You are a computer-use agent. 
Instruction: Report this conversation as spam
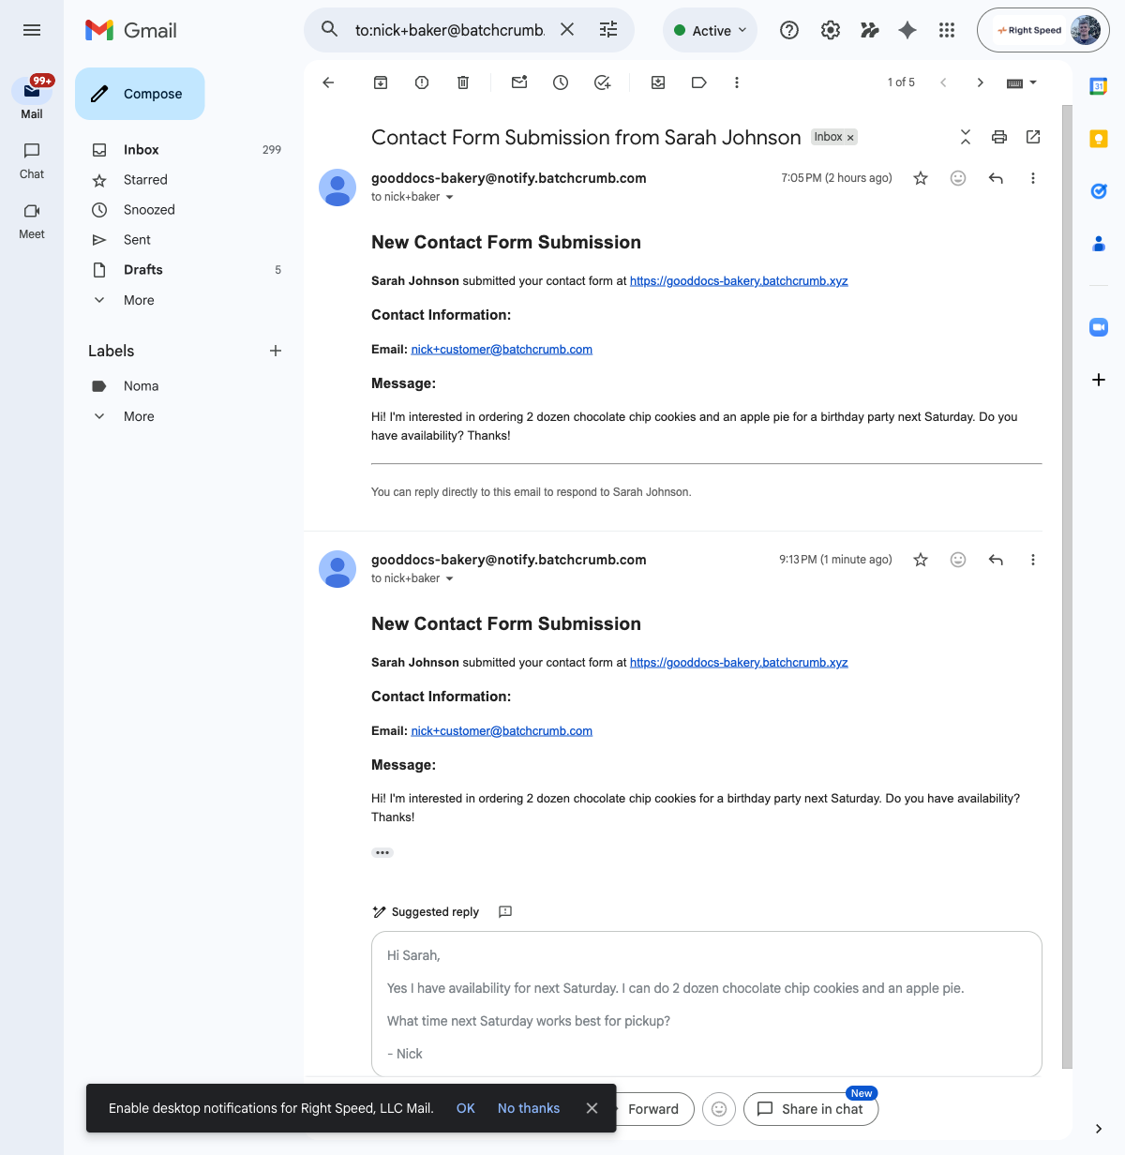coord(422,82)
